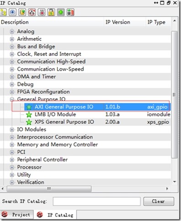The width and height of the screenshot is (181, 221).
Task: Expand the Analog category
Action: (x=12, y=32)
